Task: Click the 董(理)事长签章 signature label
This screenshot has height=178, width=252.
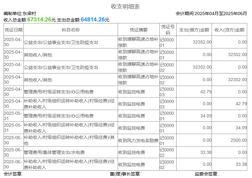Action: pos(125,174)
